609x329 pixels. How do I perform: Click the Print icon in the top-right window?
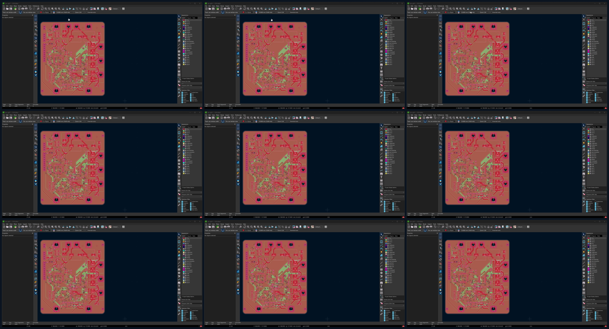427,9
